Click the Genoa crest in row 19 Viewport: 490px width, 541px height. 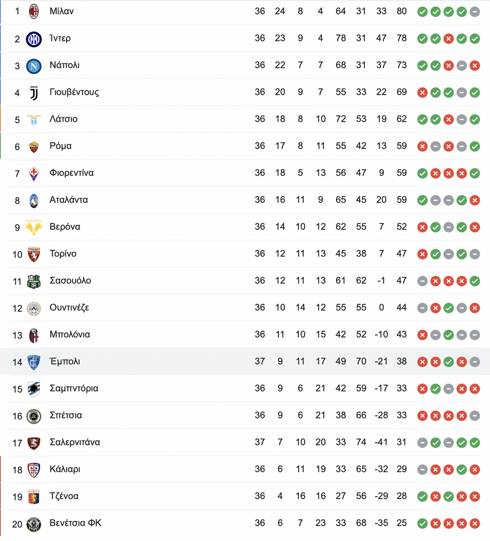point(34,497)
